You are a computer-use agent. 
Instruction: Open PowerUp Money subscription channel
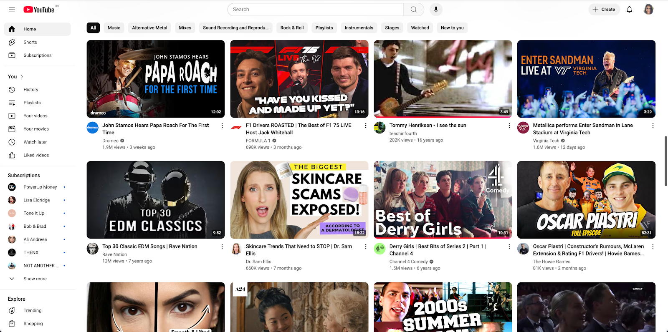tap(37, 187)
